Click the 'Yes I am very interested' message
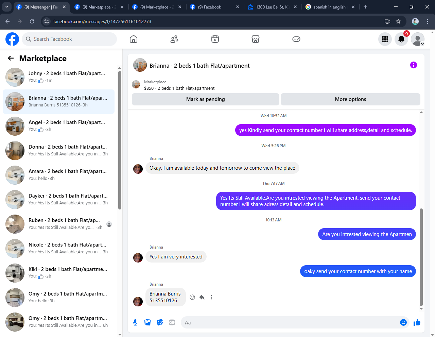435x337 pixels. (x=176, y=257)
